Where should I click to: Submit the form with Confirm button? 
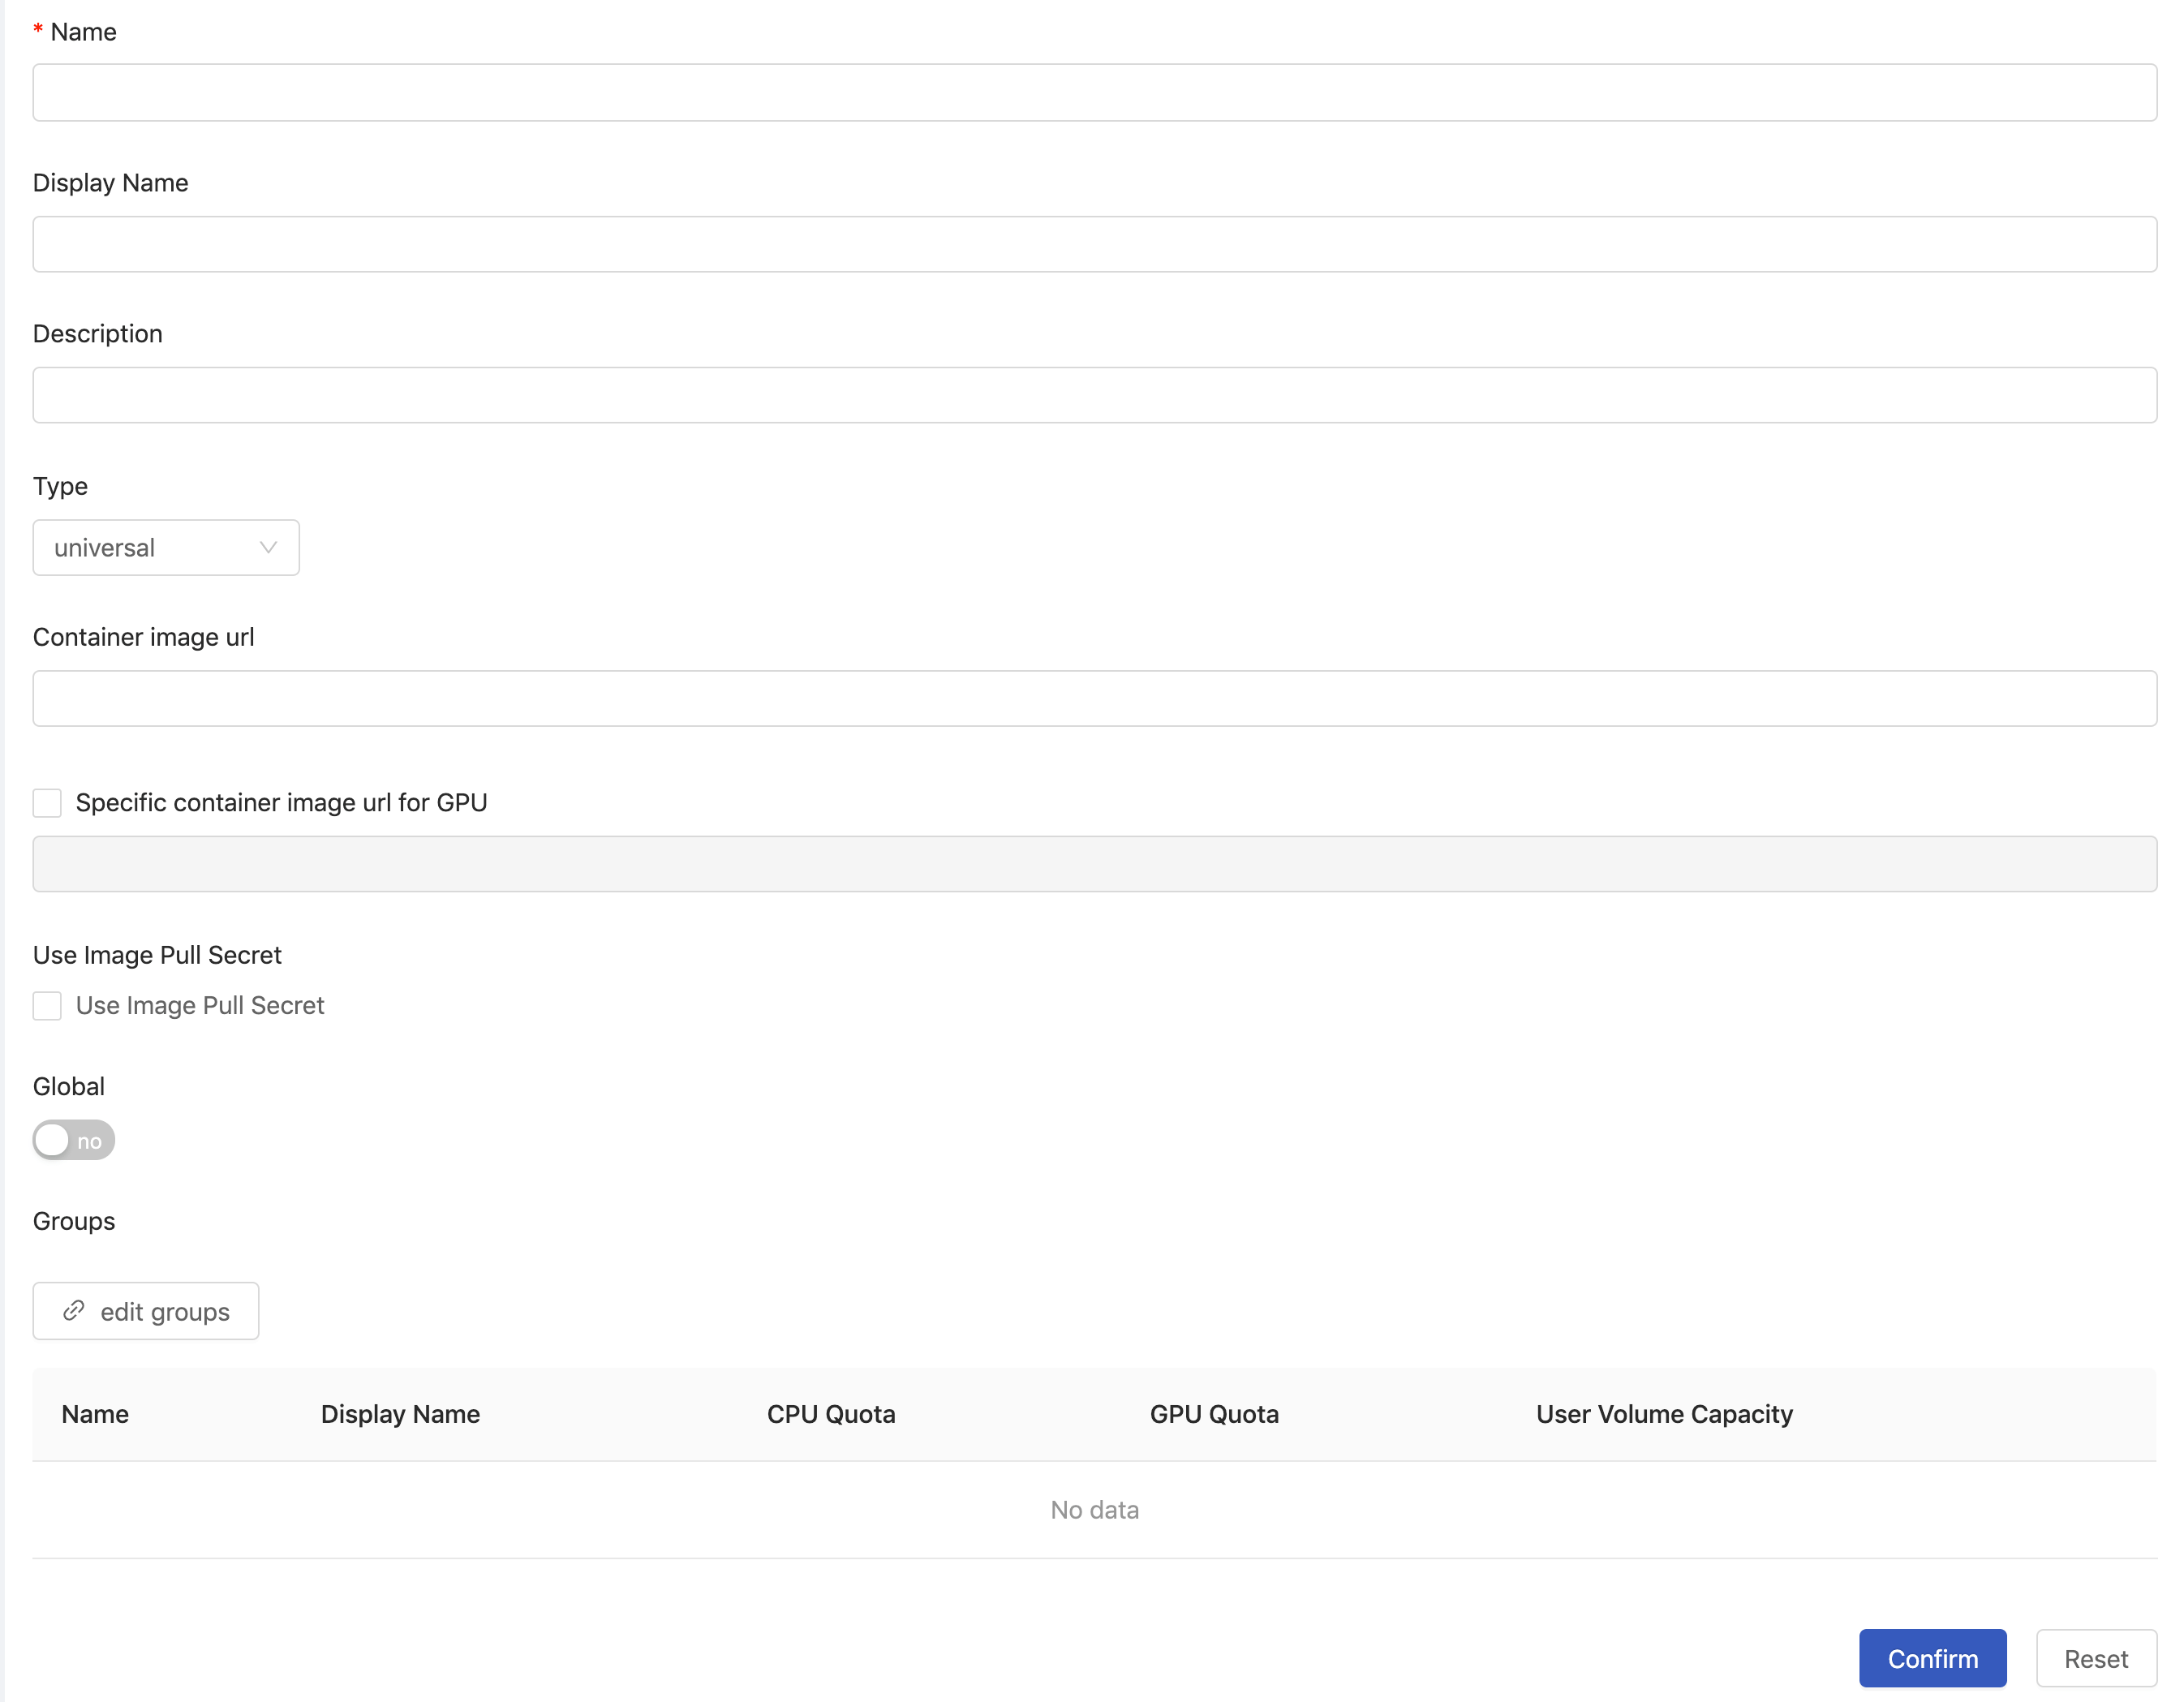1932,1659
